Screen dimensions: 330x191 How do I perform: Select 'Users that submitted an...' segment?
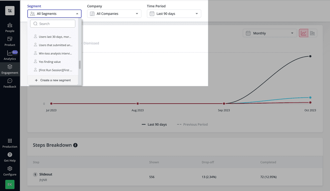pos(53,45)
